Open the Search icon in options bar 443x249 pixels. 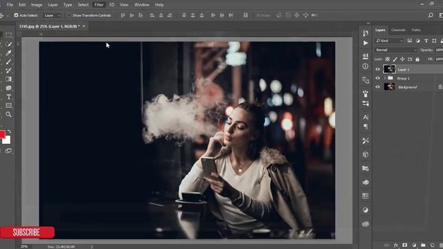tap(431, 15)
